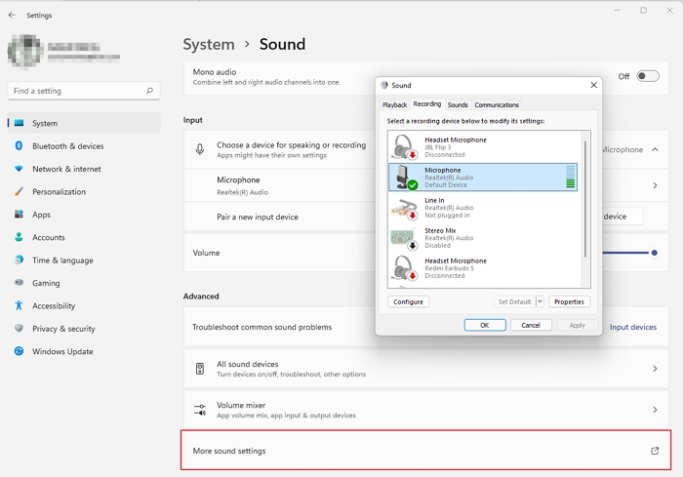The image size is (683, 477).
Task: Switch to the Recording tab
Action: click(x=427, y=104)
